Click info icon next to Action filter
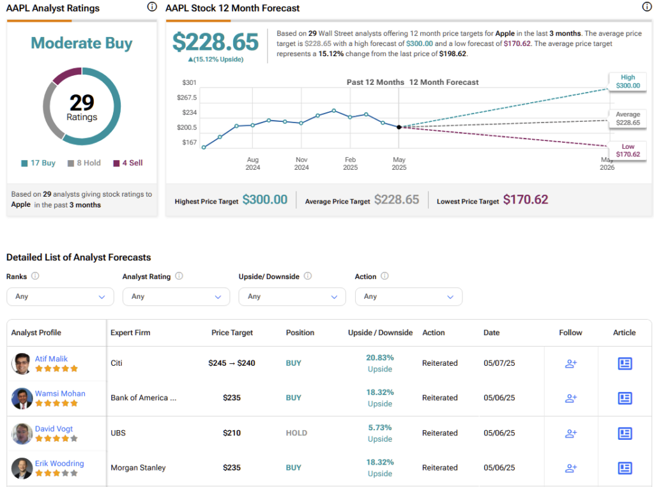The height and width of the screenshot is (487, 654). 384,276
